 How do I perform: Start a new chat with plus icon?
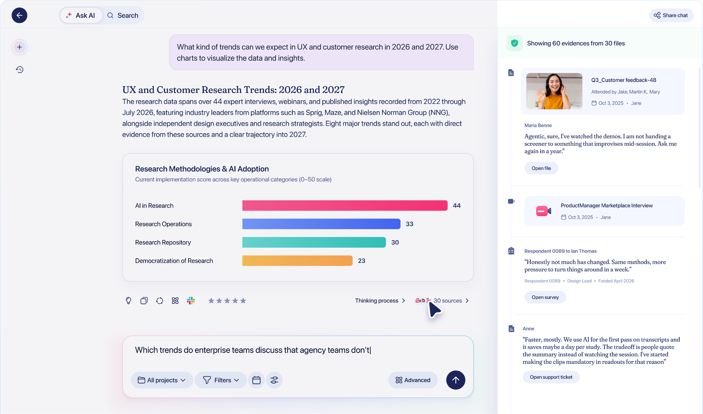[x=20, y=47]
